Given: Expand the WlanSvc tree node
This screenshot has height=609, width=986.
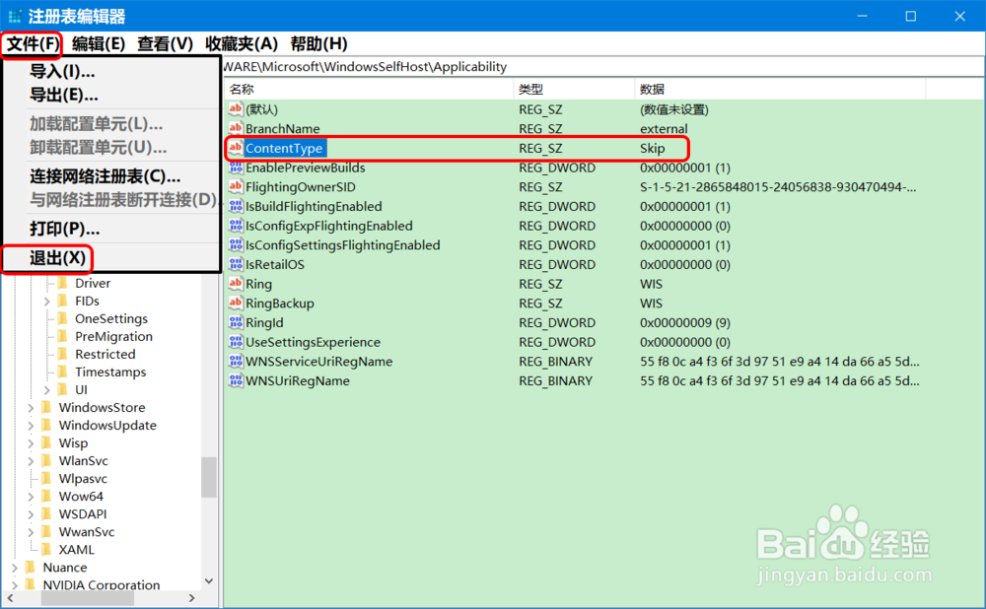Looking at the screenshot, I should 31,460.
